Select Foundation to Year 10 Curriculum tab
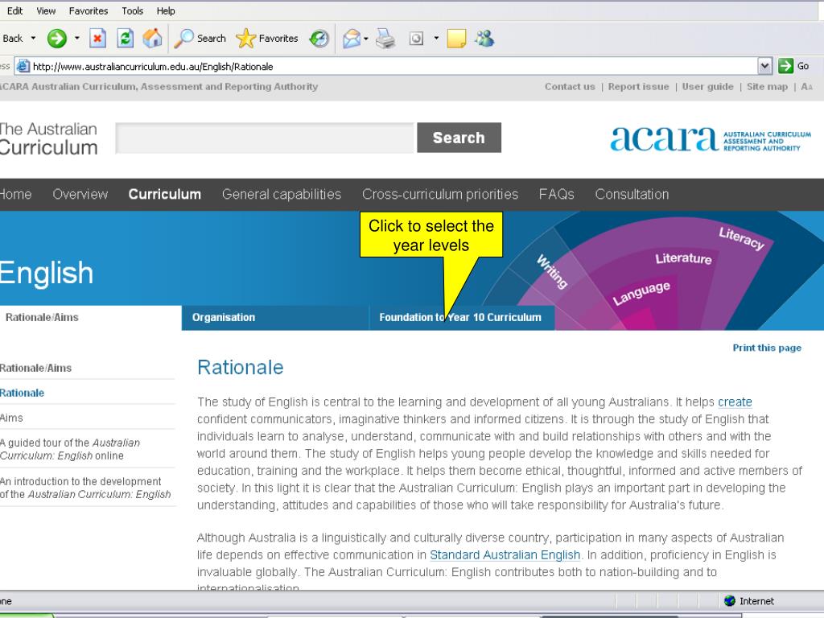Viewport: 824px width, 618px height. [x=462, y=317]
